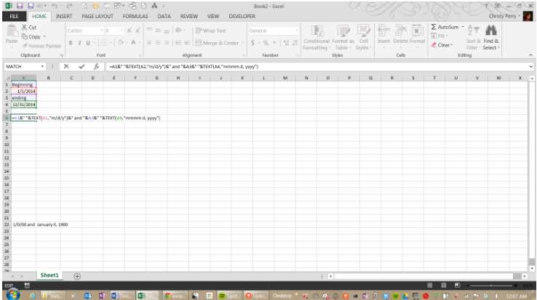Switch to Page Layout view in status bar
The image size is (537, 300).
click(x=444, y=285)
